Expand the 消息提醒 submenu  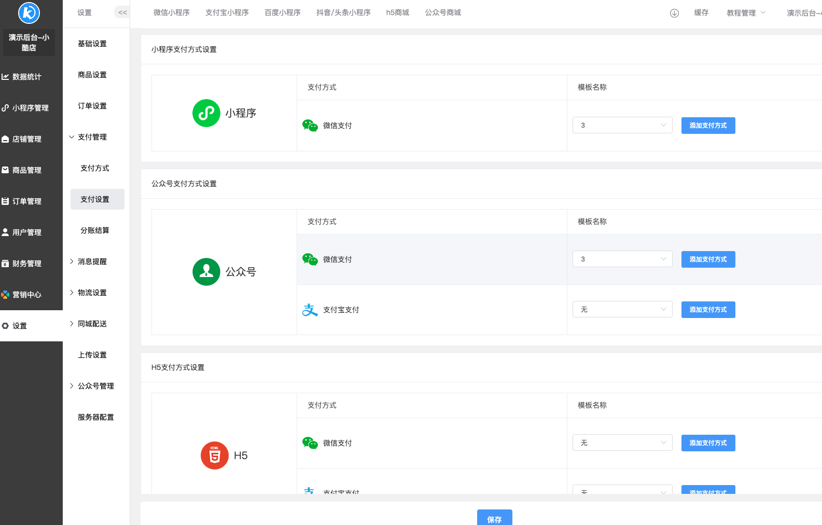92,261
